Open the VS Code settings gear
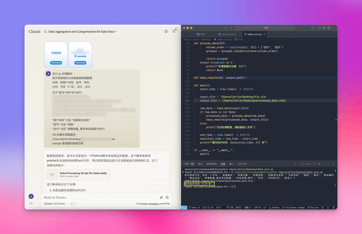Image resolution: width=362 pixels, height=234 pixels. (x=329, y=28)
